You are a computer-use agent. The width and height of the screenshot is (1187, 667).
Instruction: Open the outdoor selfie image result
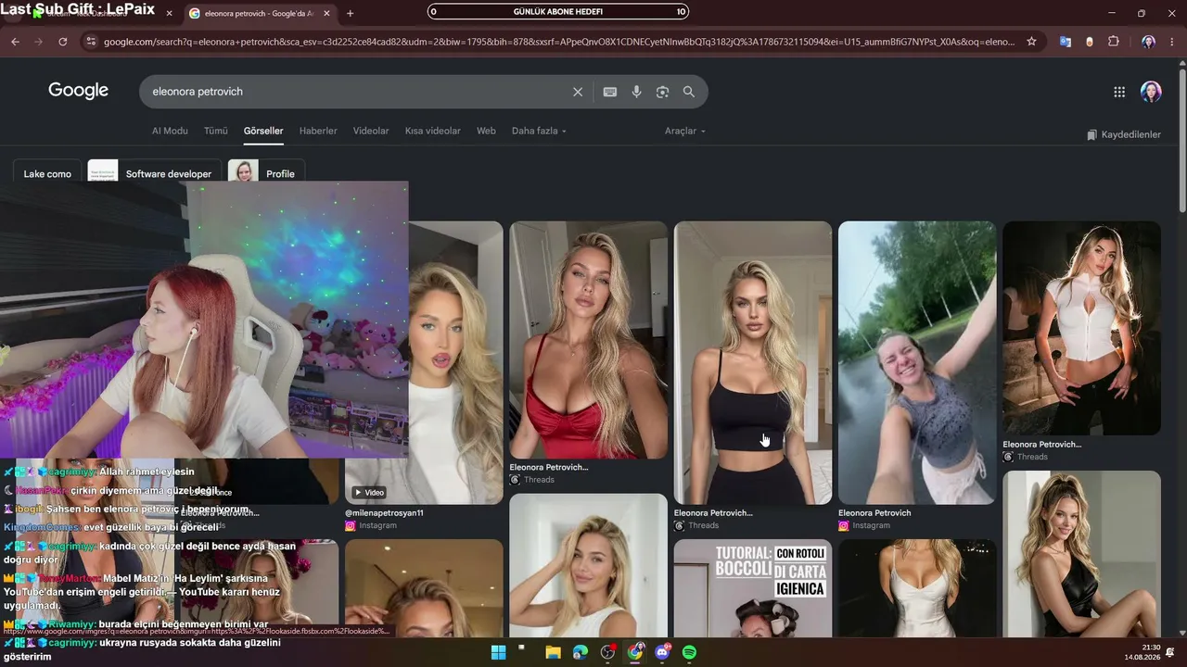[917, 362]
